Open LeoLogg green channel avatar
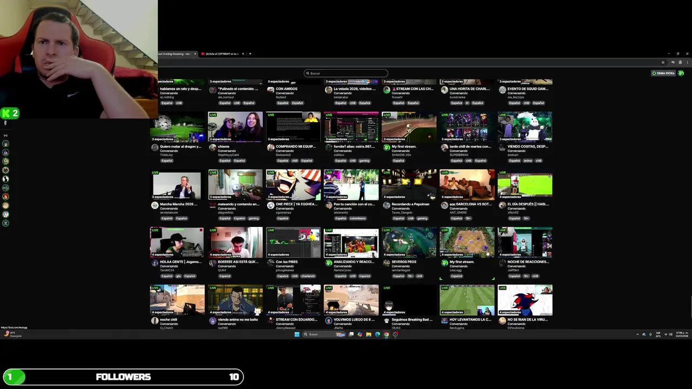Screen dimensions: 692x389 pos(444,263)
